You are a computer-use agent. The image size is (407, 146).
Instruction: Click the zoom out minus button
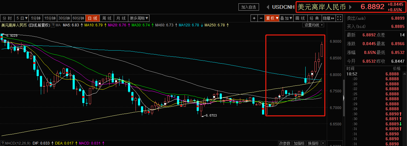tap(261, 18)
